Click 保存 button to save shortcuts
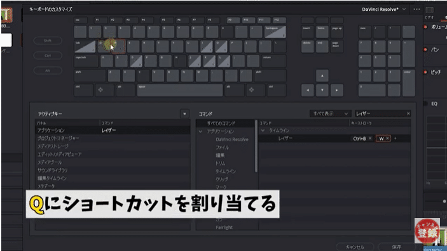Viewport: 447px width, 251px height. pos(397,247)
